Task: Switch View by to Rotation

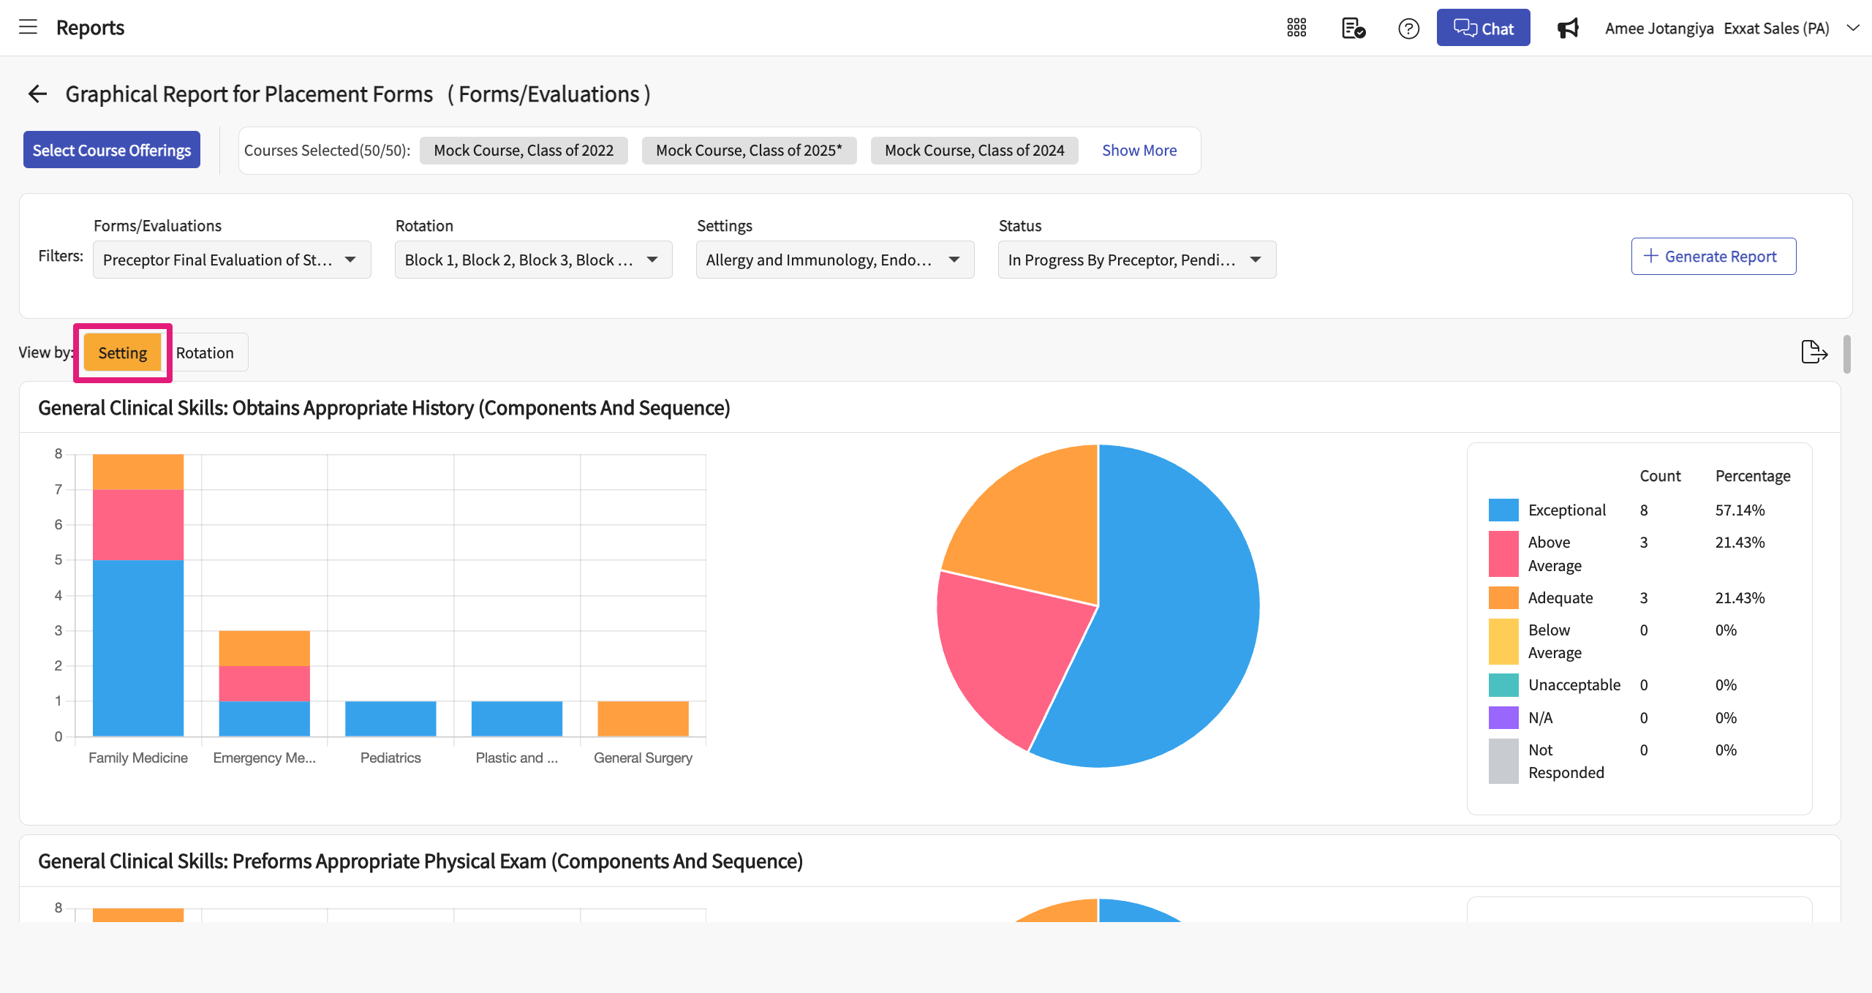Action: point(205,353)
